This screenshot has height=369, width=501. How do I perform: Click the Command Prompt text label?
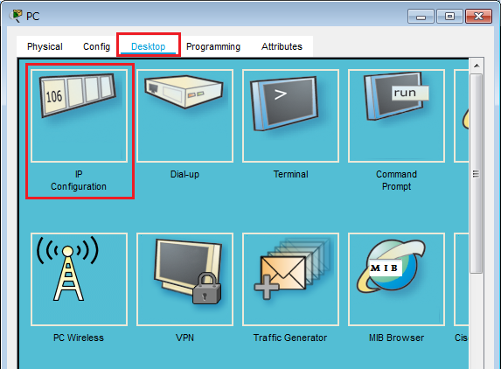click(x=396, y=180)
